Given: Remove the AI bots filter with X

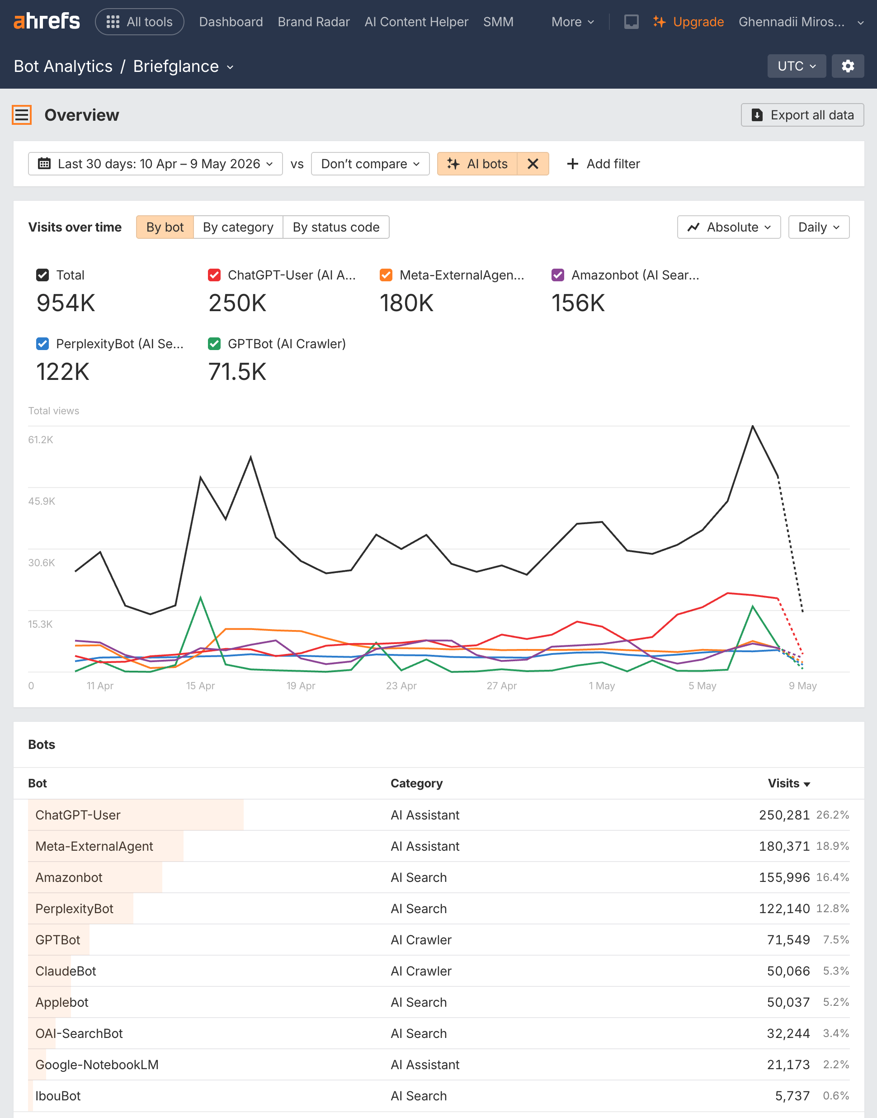Looking at the screenshot, I should [x=533, y=164].
